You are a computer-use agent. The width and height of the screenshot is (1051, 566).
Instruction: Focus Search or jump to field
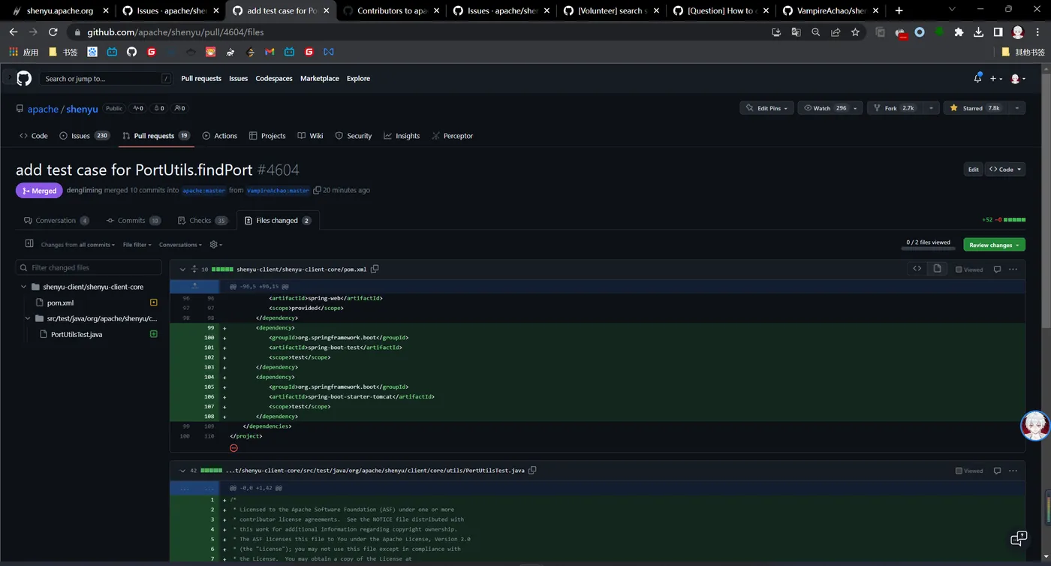[105, 78]
